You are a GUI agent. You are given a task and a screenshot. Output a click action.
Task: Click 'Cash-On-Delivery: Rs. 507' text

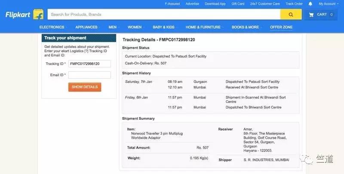[146, 63]
